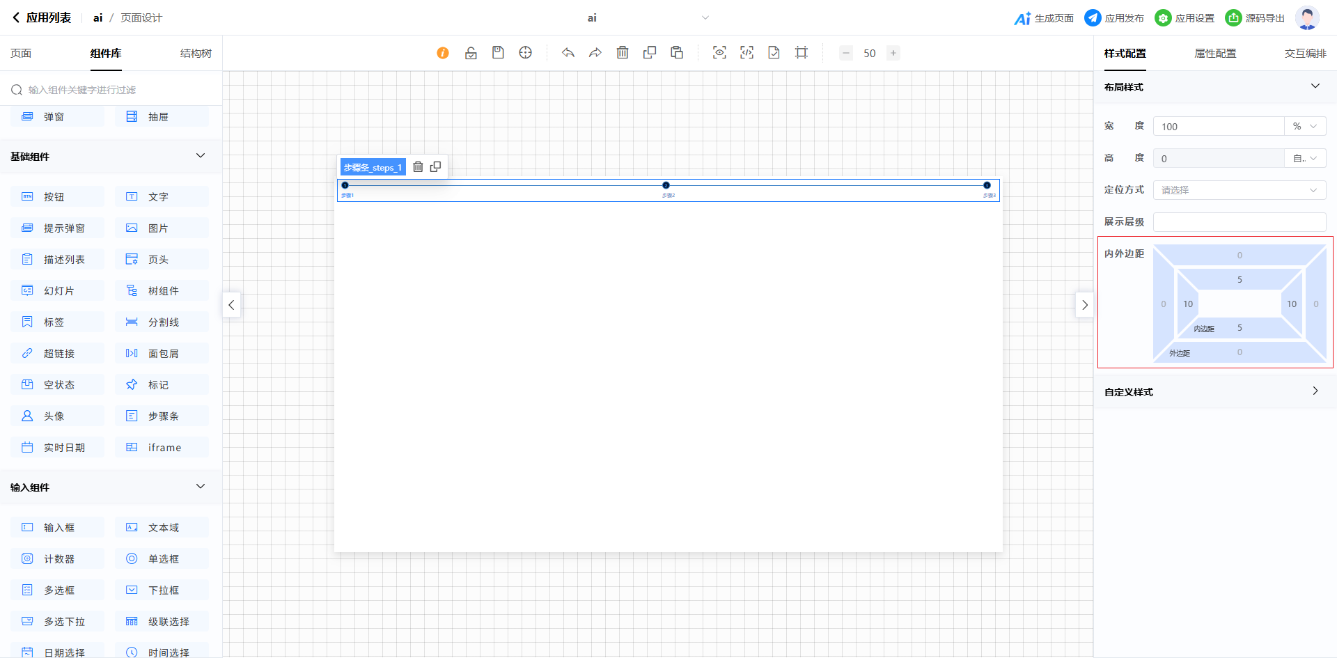1337x658 pixels.
Task: Collapse the right panel with the arrow
Action: [x=1084, y=305]
